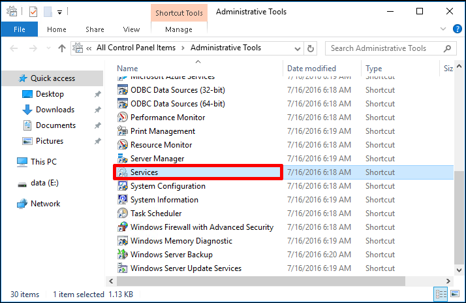Open Documents in navigation pane
The image size is (466, 303).
55,125
